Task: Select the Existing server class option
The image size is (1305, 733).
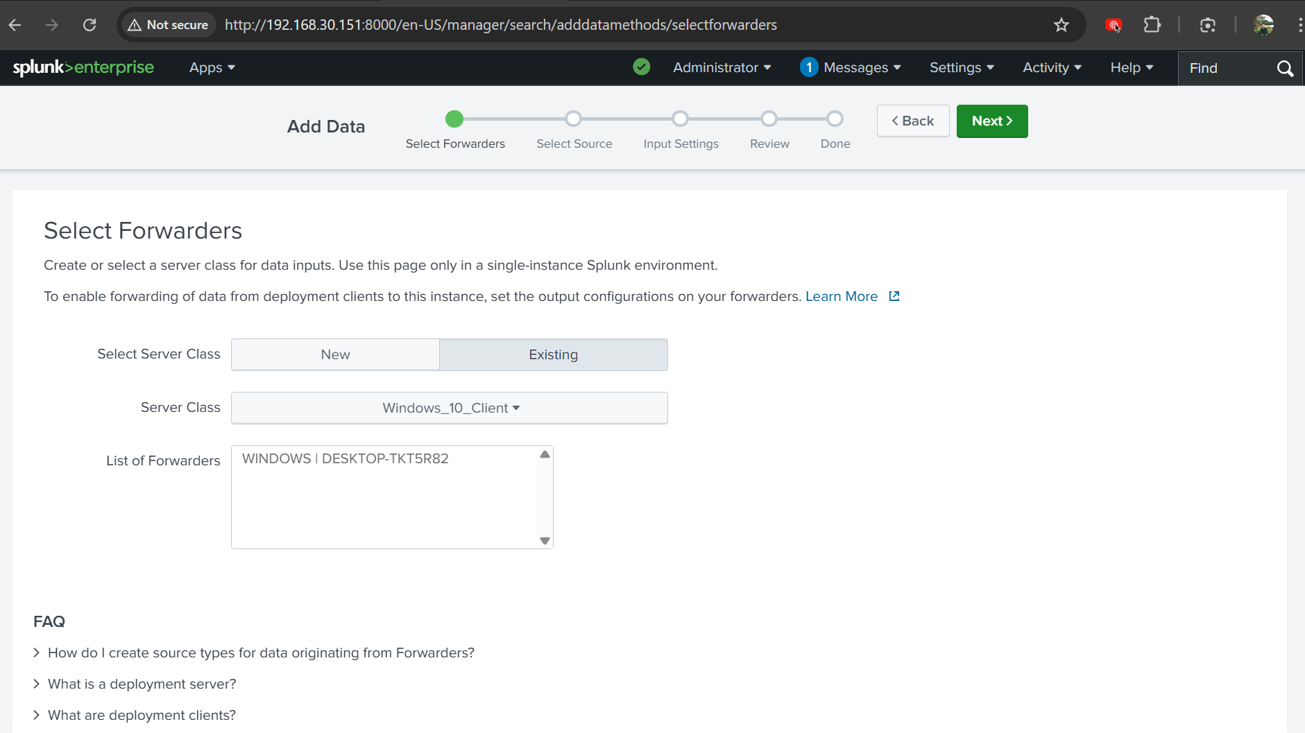Action: (x=553, y=354)
